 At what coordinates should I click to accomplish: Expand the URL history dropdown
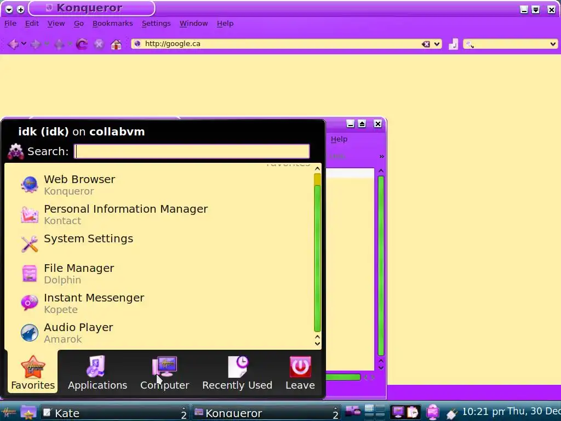(x=437, y=44)
